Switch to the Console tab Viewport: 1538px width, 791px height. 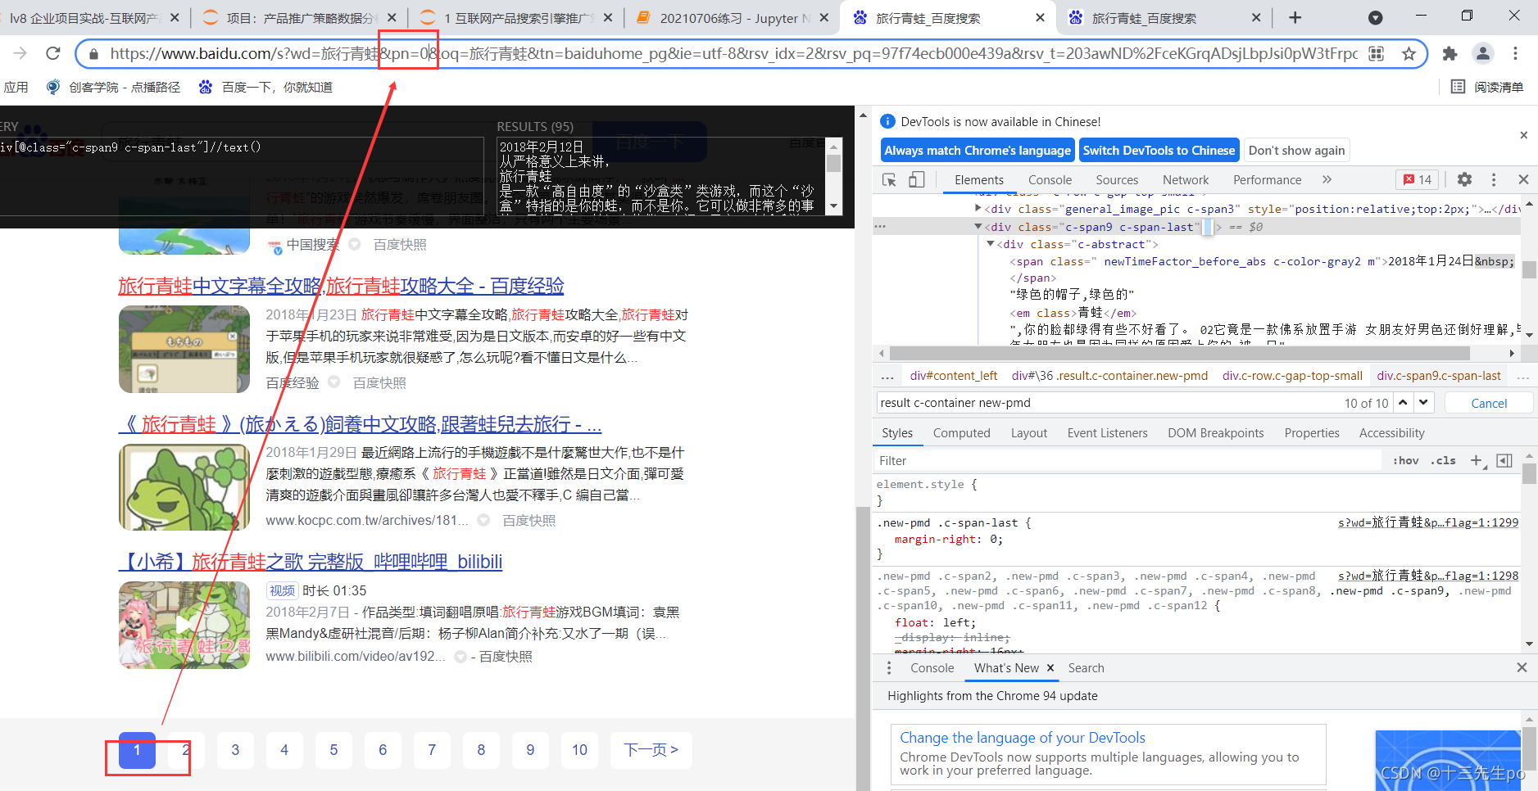point(1050,180)
